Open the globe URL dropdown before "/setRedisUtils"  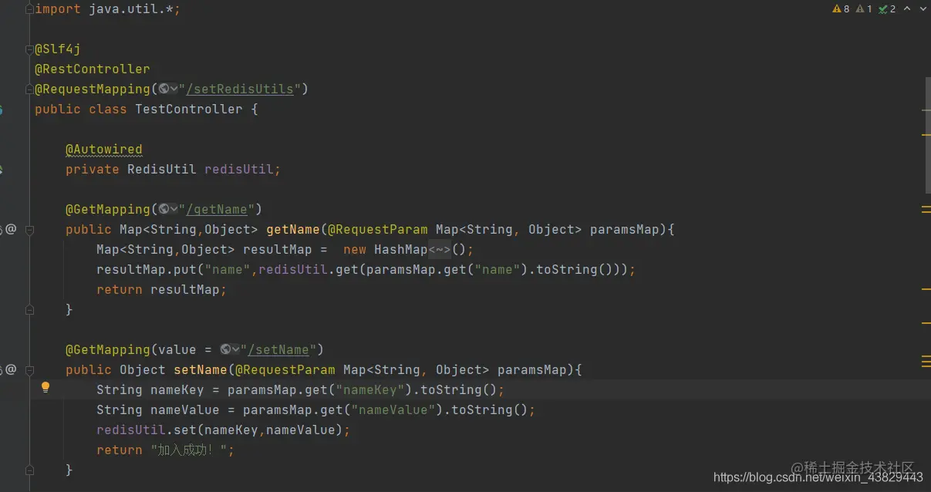click(x=168, y=89)
